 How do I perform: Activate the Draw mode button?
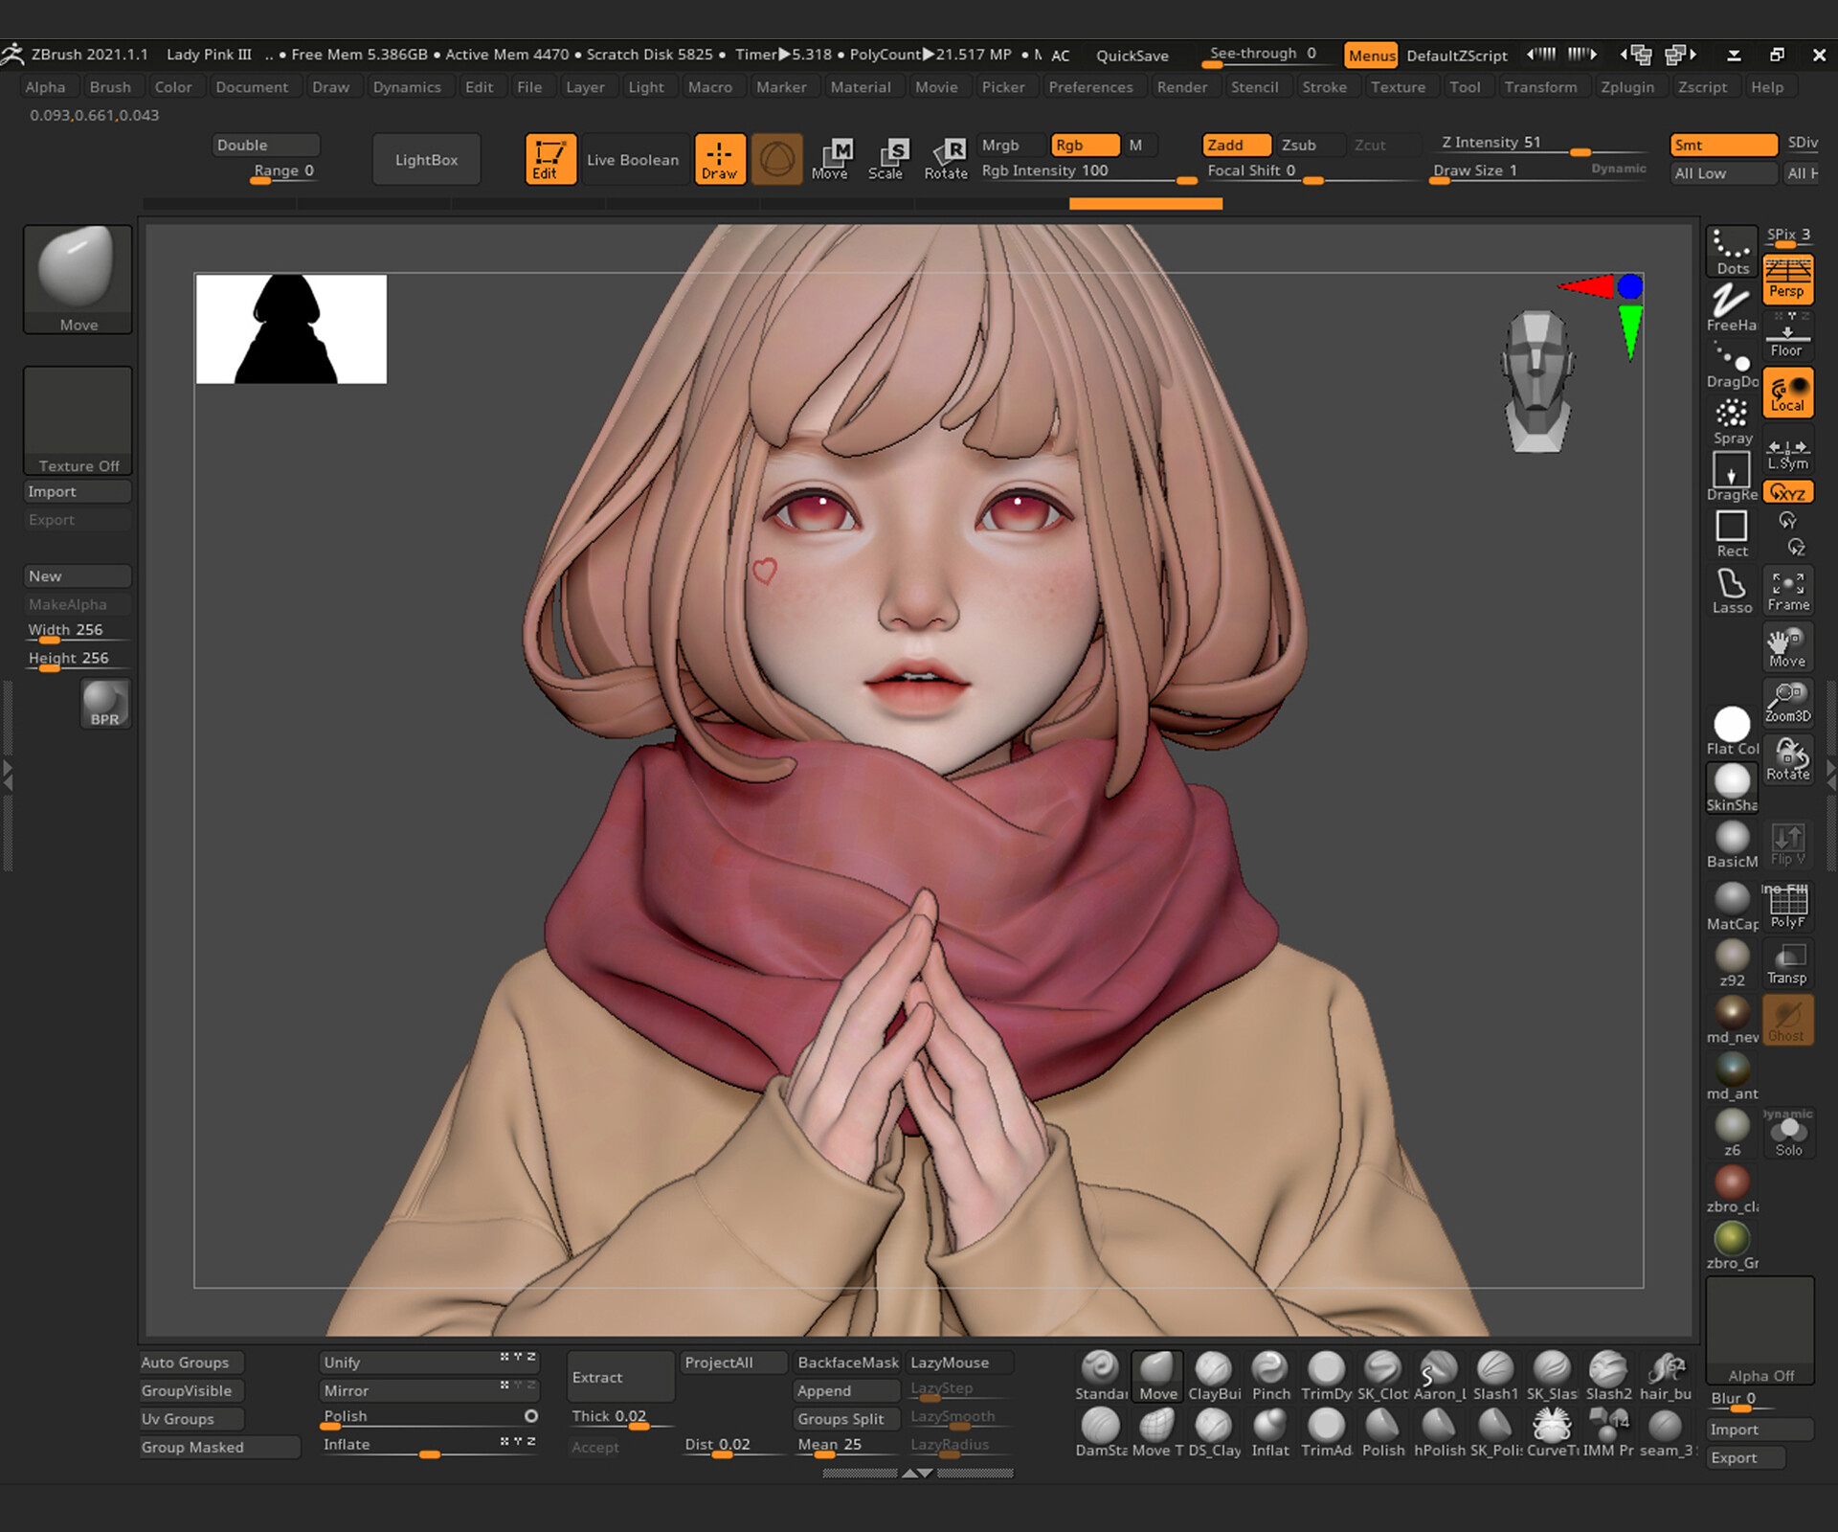720,159
